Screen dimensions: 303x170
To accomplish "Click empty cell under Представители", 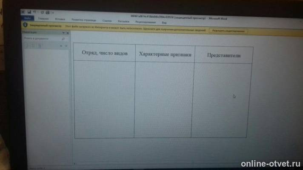I will pyautogui.click(x=221, y=100).
